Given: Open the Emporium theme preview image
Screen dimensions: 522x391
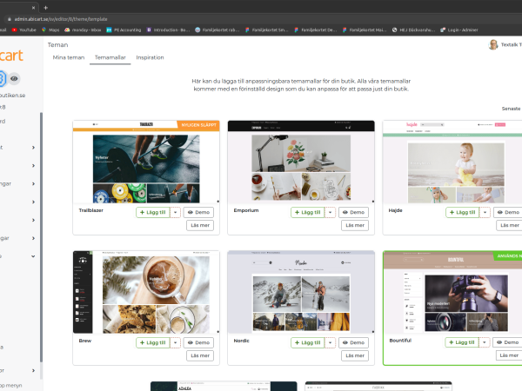Looking at the screenshot, I should point(301,162).
